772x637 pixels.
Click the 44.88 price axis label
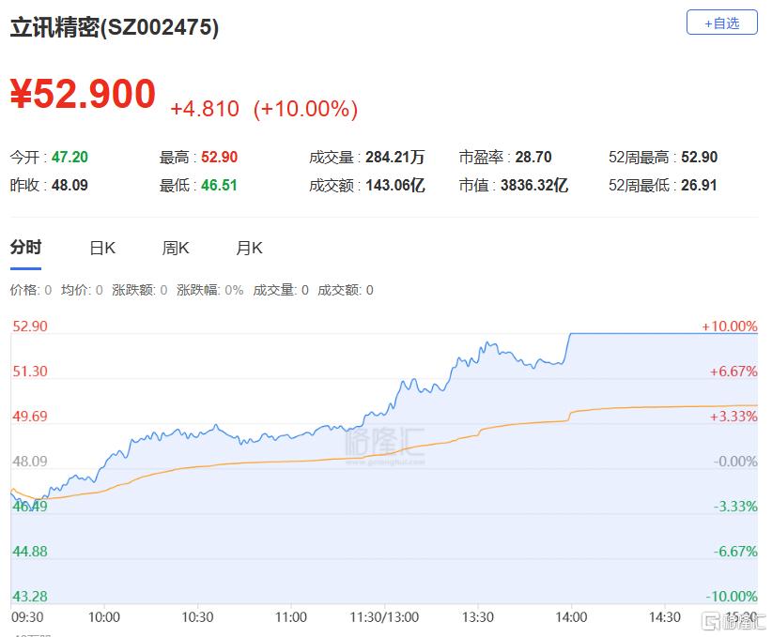(30, 552)
